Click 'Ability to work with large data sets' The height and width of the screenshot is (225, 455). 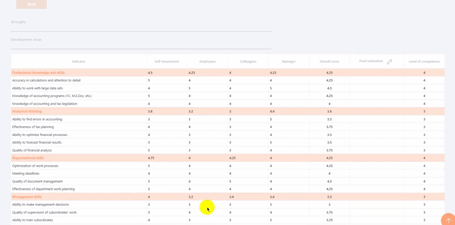pyautogui.click(x=38, y=88)
